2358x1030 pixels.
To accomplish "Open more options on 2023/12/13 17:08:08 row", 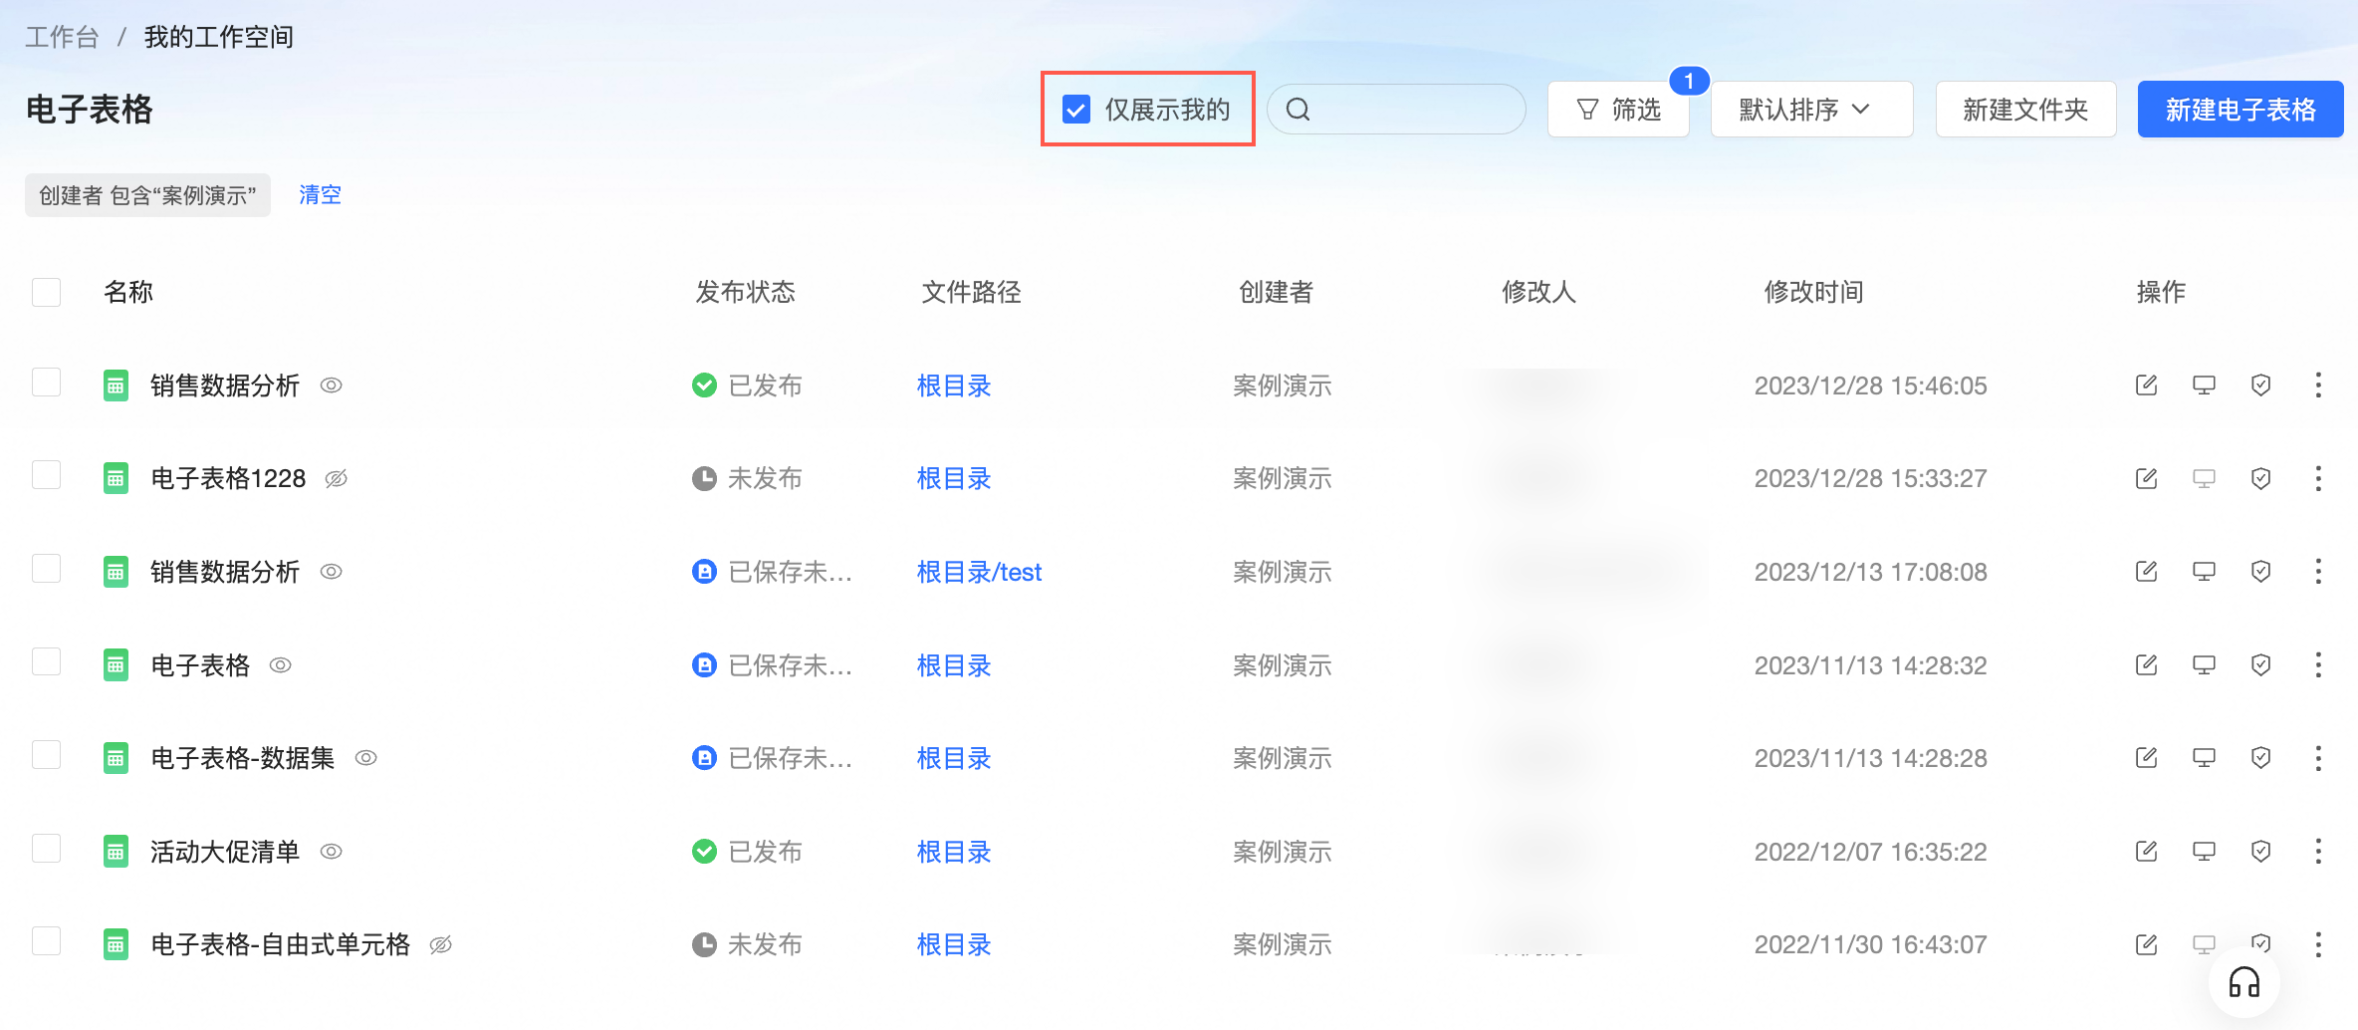I will (2318, 572).
